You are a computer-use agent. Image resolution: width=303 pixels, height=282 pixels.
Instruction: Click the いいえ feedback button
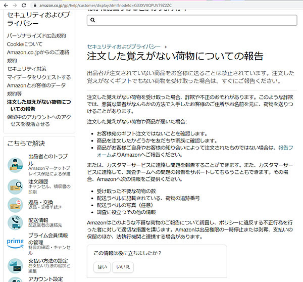tap(123, 267)
